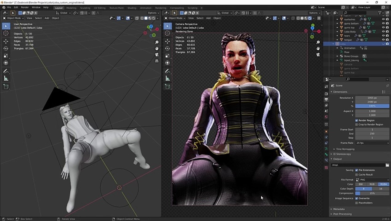Screen dimensions: 391x221
Task: Select the Scale tool in left viewport
Action: tap(6, 56)
